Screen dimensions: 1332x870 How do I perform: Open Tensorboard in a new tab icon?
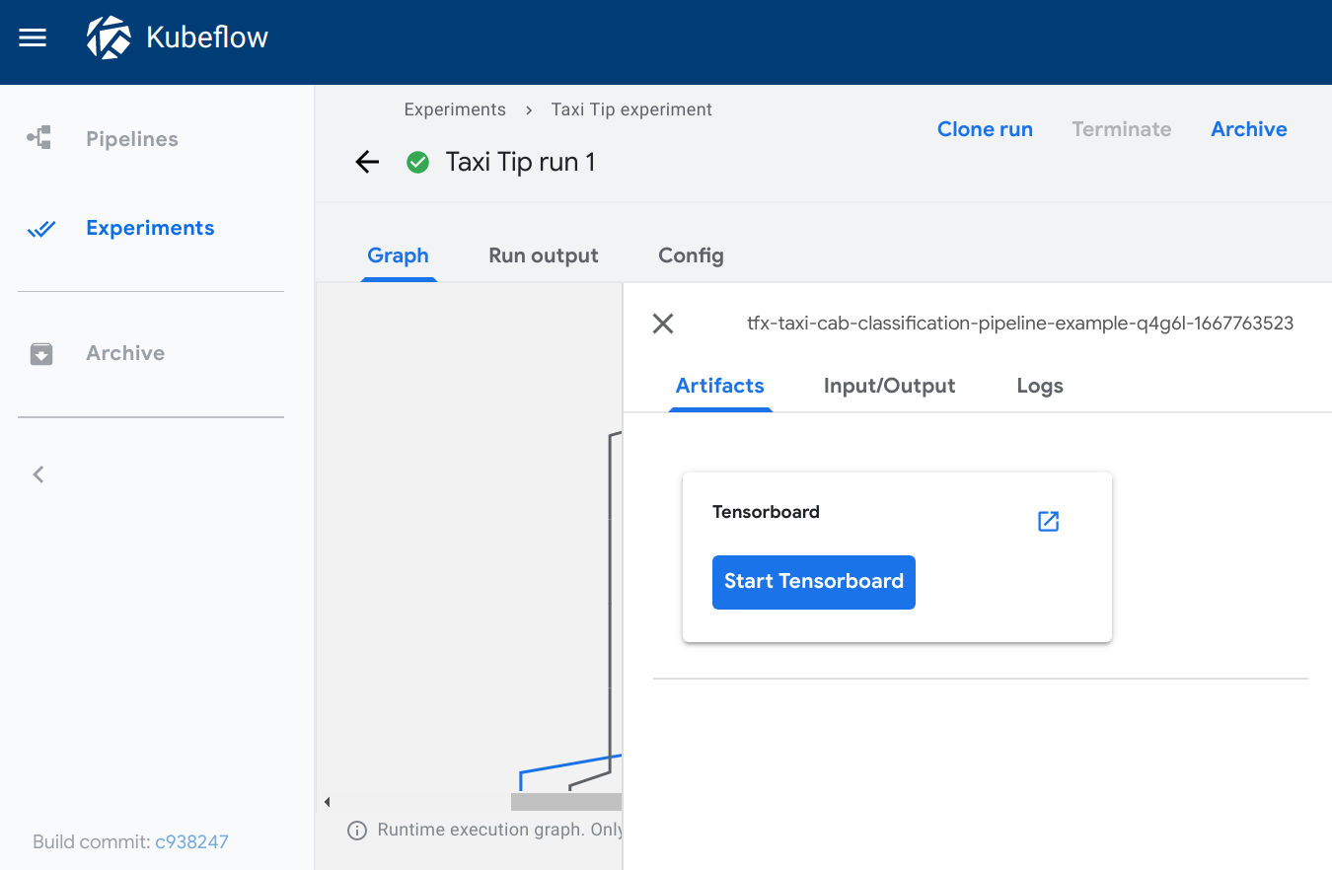(1047, 521)
